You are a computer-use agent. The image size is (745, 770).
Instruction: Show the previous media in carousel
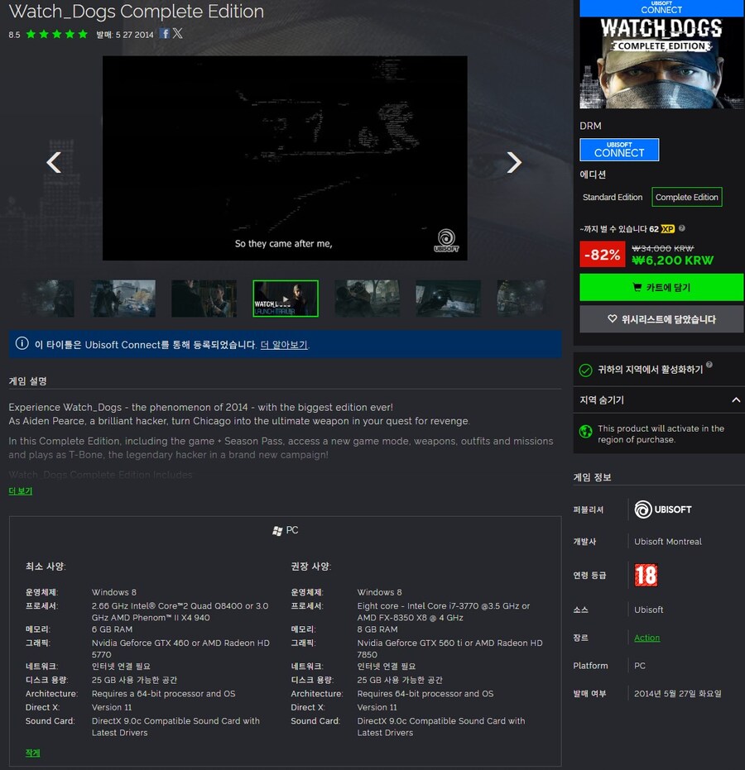tap(54, 162)
